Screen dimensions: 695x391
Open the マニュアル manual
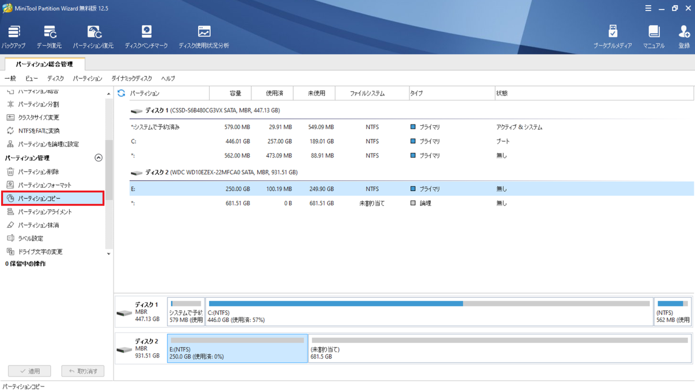(x=654, y=36)
